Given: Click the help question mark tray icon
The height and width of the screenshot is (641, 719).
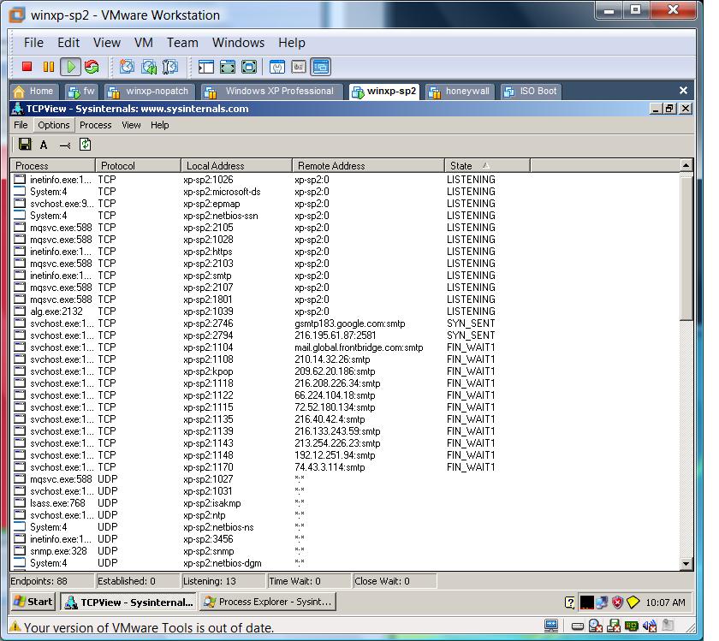Looking at the screenshot, I should coord(570,602).
